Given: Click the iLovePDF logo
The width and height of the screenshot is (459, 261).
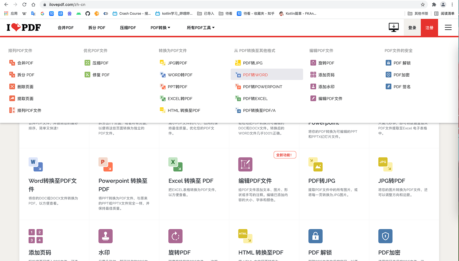Looking at the screenshot, I should (24, 27).
